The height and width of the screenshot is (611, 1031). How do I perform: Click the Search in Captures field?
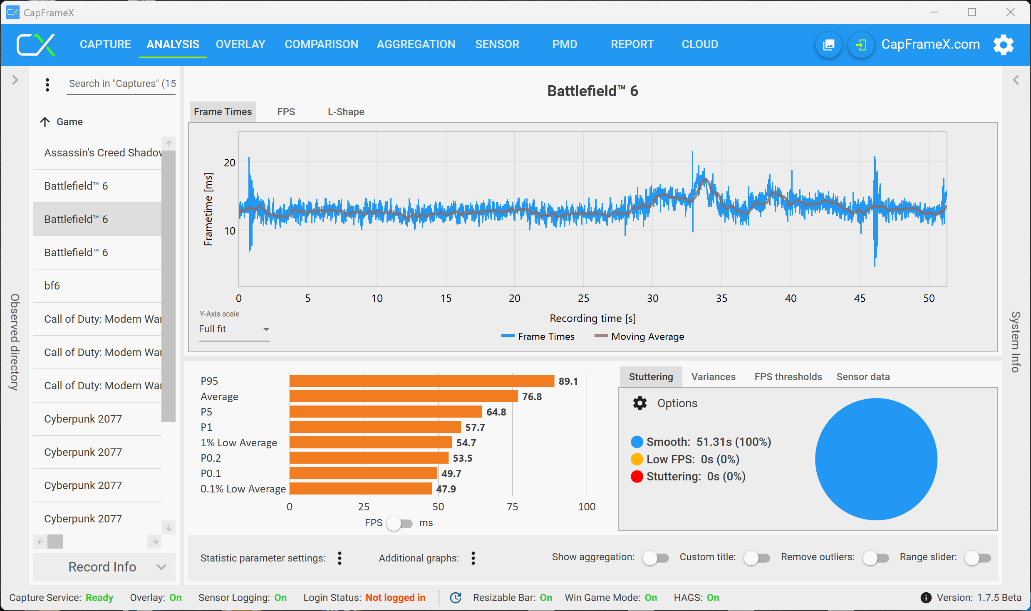121,84
